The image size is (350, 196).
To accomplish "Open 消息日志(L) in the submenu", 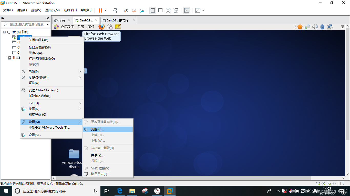I will tap(108, 174).
